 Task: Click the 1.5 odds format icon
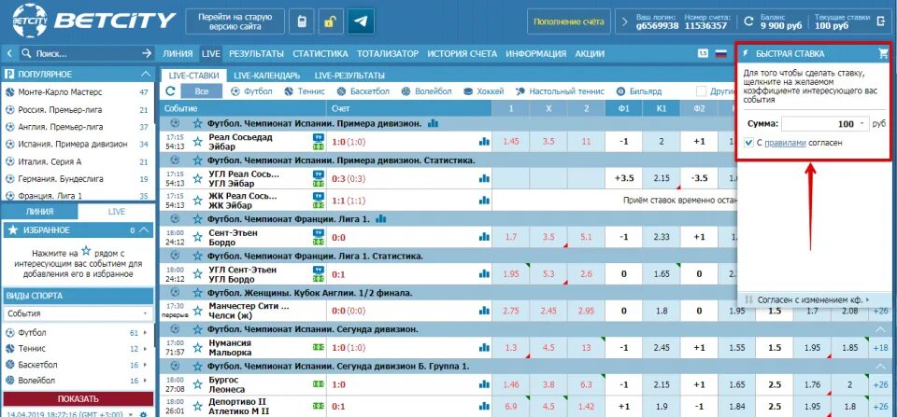coord(703,53)
